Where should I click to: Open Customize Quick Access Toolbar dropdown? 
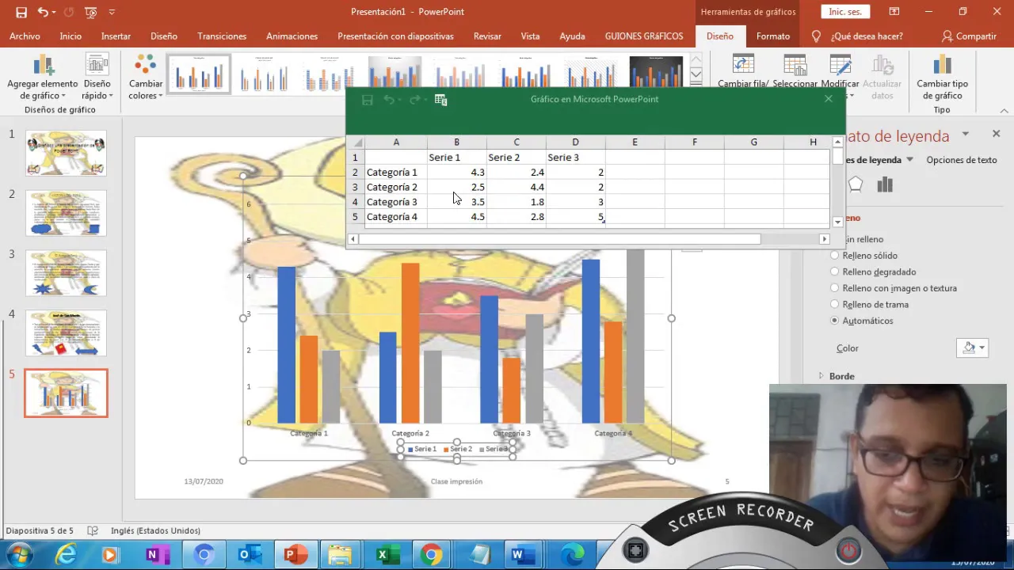point(112,12)
